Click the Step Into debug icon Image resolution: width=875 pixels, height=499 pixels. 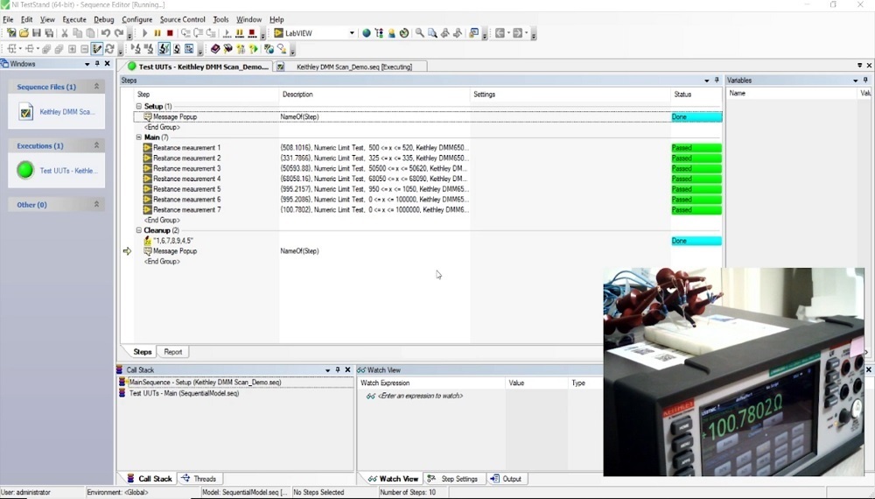click(185, 33)
